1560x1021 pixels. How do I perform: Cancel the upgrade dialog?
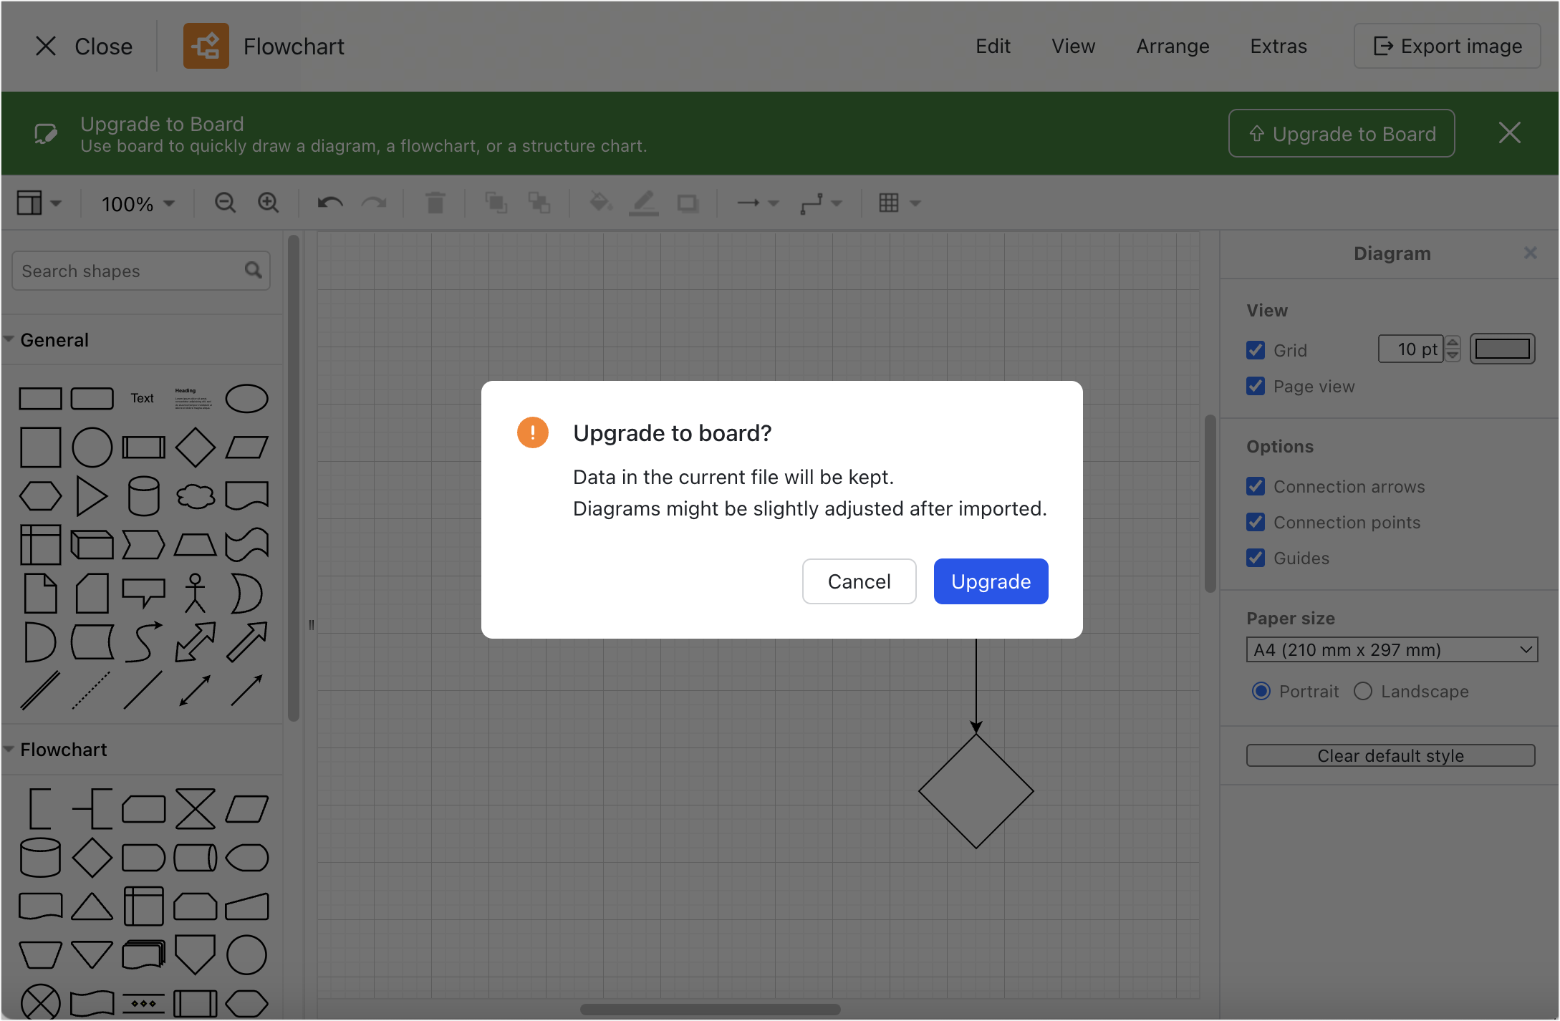[860, 581]
